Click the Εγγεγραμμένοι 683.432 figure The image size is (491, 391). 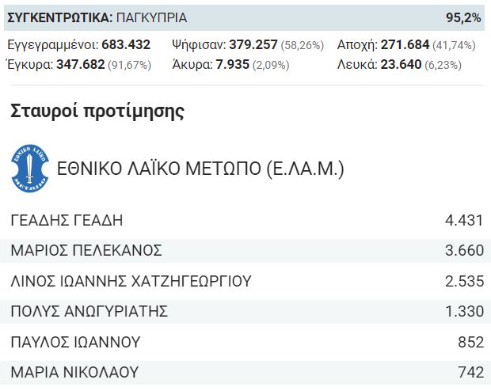pyautogui.click(x=79, y=45)
